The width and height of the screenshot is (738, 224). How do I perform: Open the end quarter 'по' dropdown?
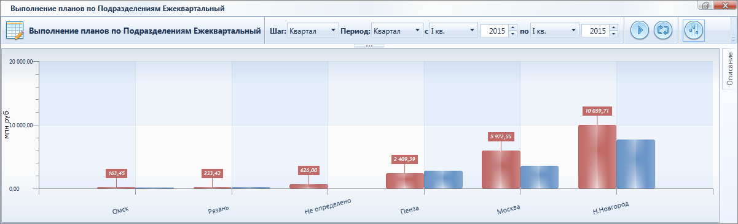click(x=554, y=31)
